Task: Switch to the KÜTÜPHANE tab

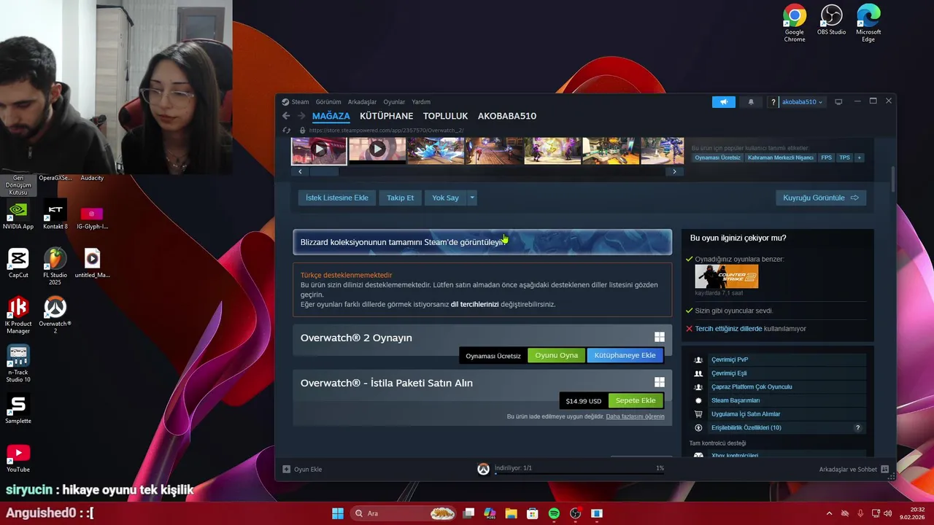Action: point(386,116)
